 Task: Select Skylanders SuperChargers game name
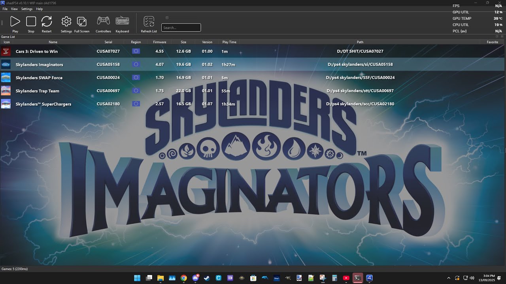(x=43, y=104)
